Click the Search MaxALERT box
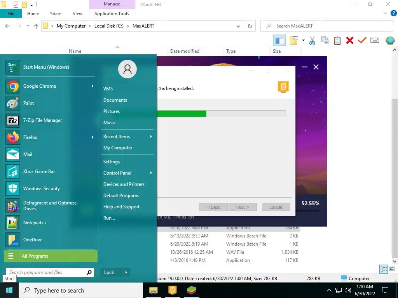This screenshot has height=298, width=398. [326, 26]
